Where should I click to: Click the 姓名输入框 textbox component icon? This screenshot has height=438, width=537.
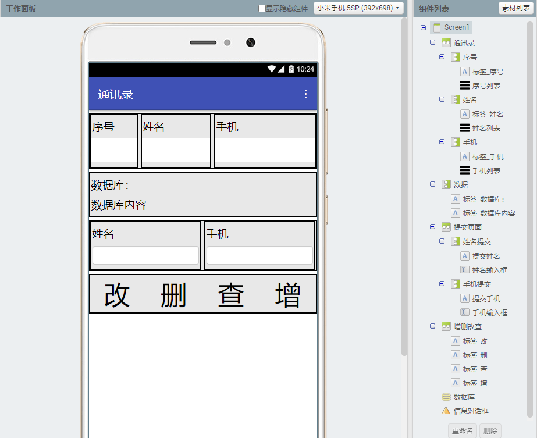point(465,269)
